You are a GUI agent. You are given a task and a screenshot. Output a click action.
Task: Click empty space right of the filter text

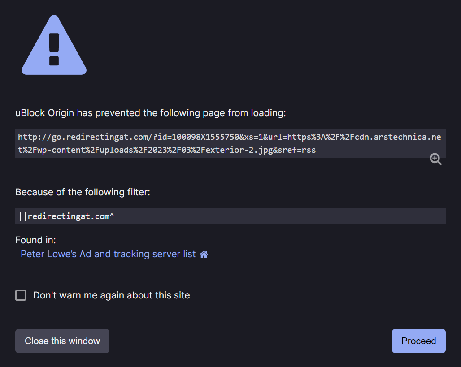coord(278,216)
